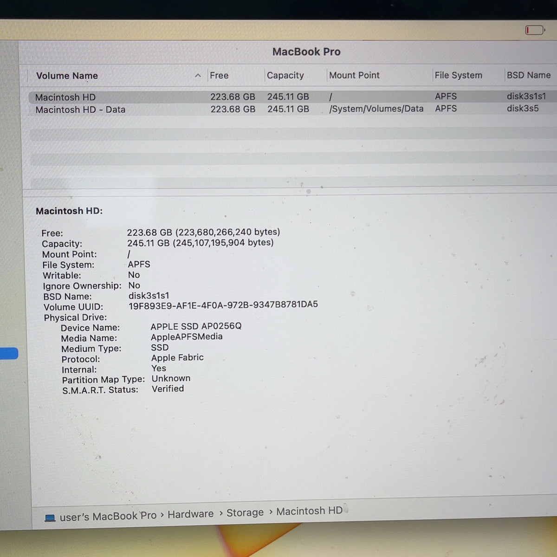Click the Medium Type SSD value
Screen dimensions: 557x557
(x=160, y=347)
